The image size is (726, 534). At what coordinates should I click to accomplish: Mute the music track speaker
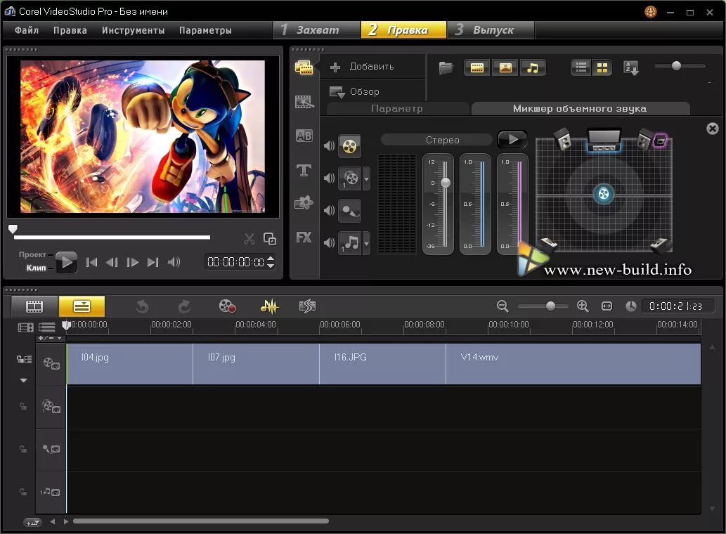(x=329, y=242)
